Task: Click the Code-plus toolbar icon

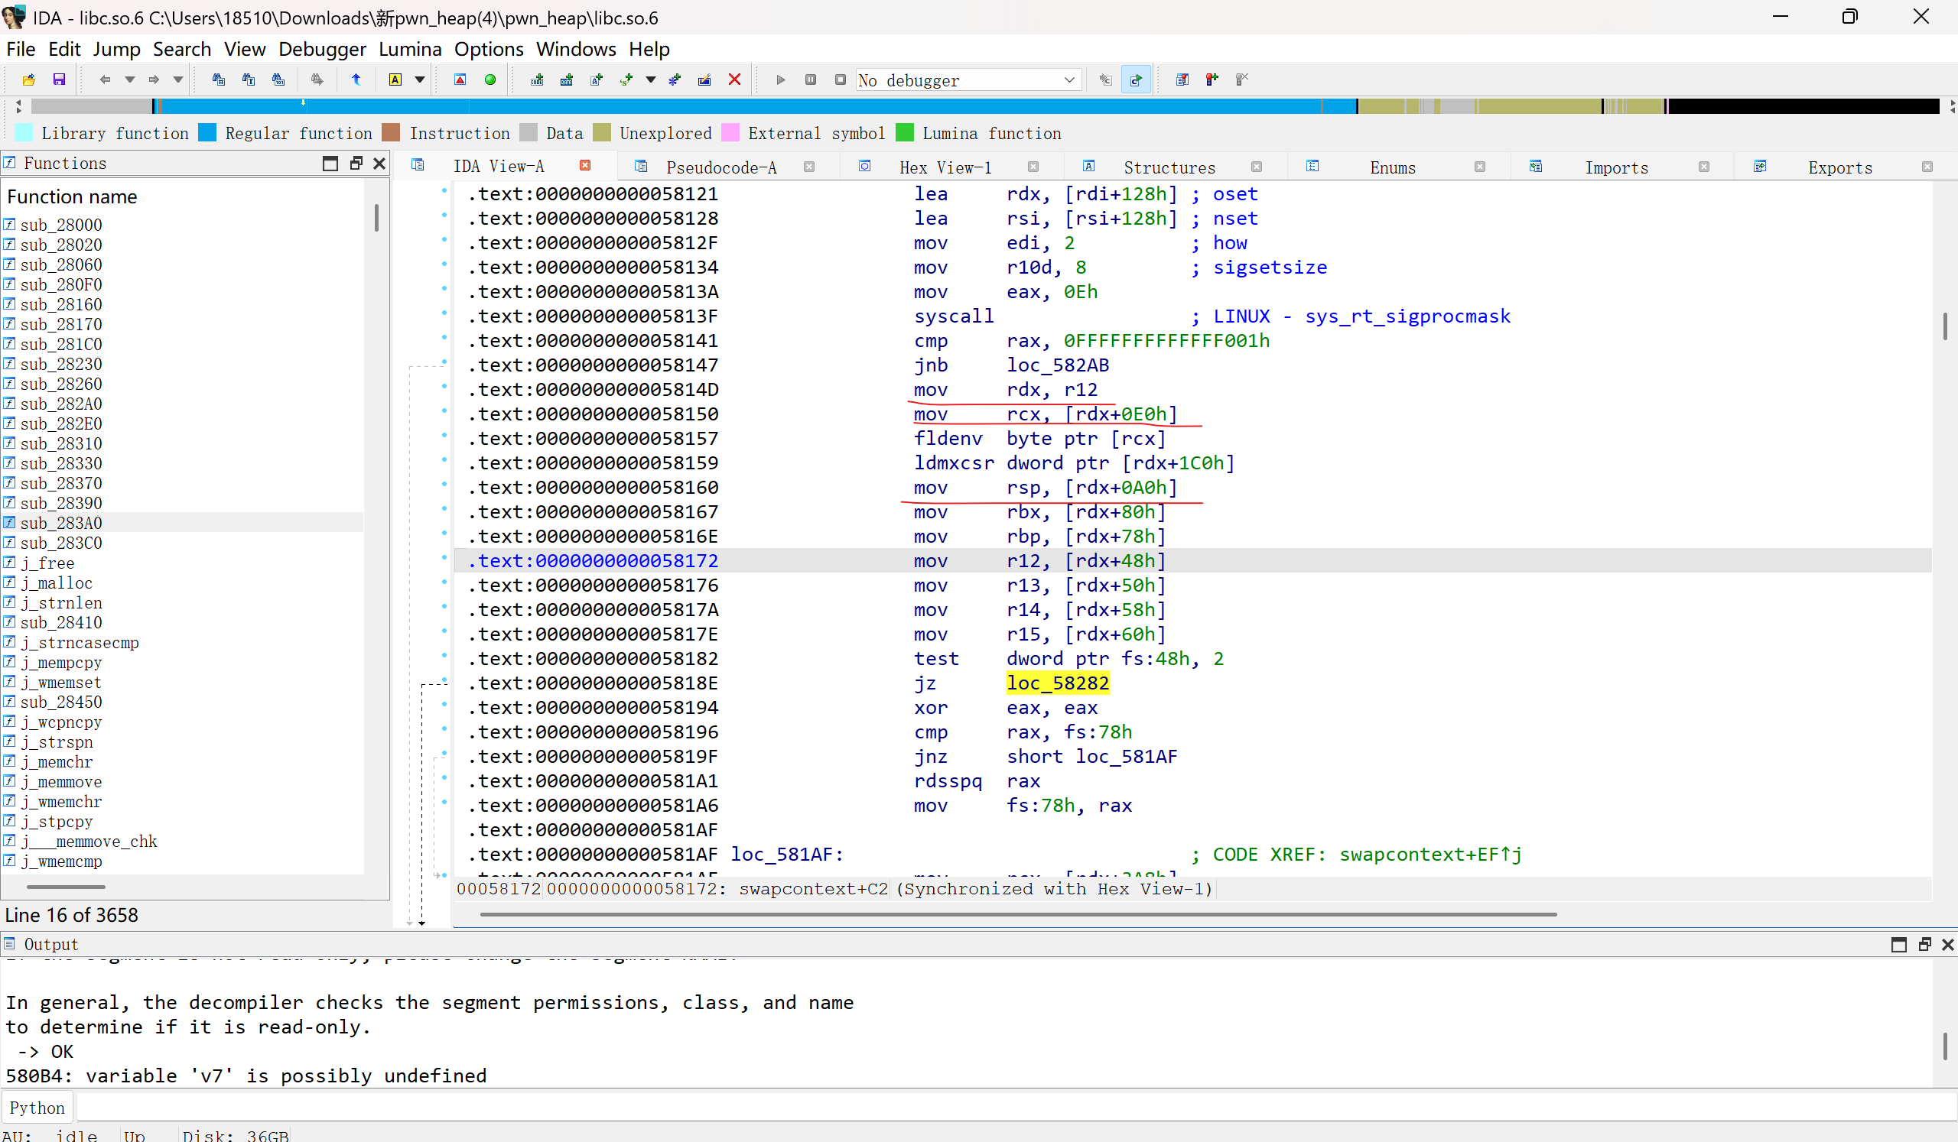Action: tap(537, 79)
